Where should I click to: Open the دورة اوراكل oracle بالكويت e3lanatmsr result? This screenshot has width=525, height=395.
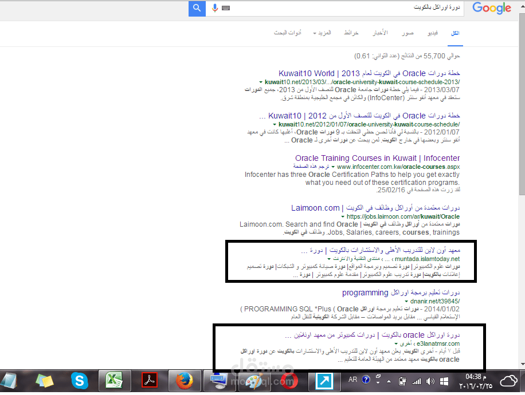click(373, 335)
